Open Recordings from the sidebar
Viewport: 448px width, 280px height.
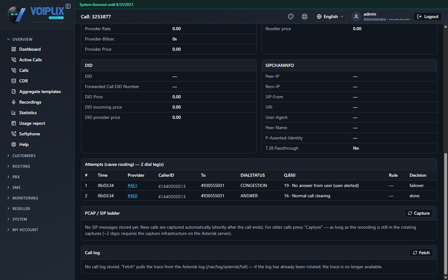pos(30,102)
